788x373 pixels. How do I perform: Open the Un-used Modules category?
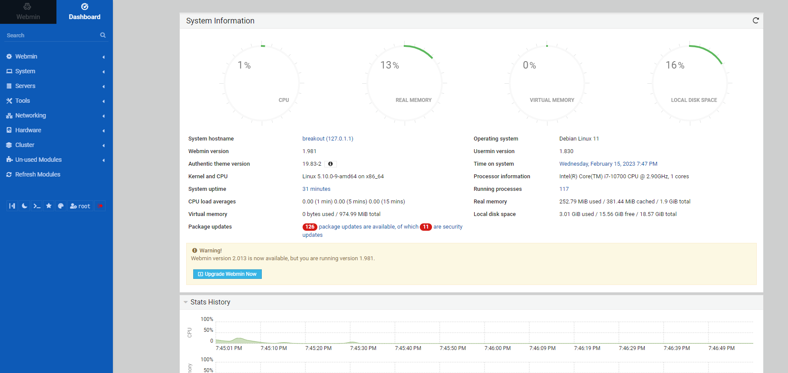pyautogui.click(x=38, y=160)
